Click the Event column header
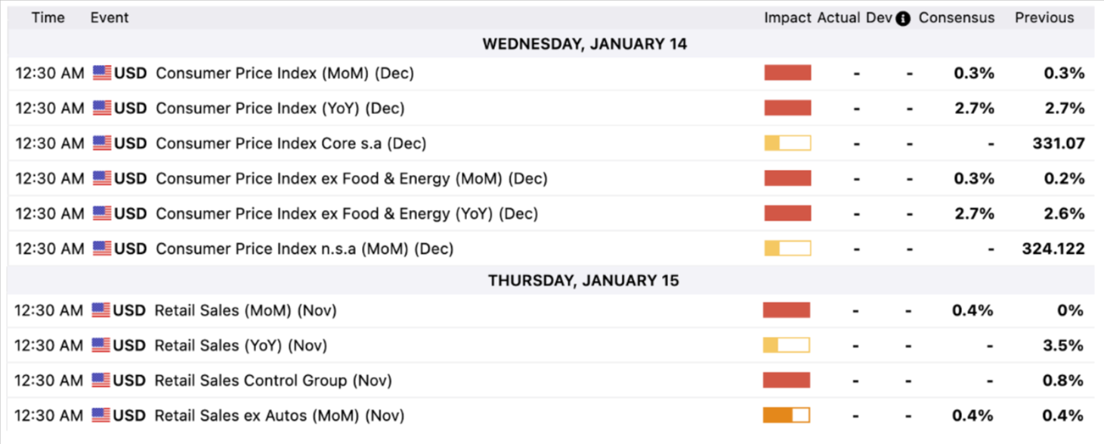Screen dimensions: 1104x444 click(x=110, y=17)
